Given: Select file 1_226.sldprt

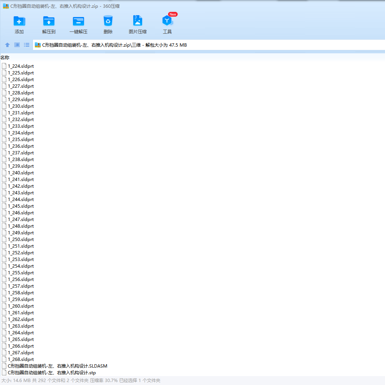Looking at the screenshot, I should point(21,80).
